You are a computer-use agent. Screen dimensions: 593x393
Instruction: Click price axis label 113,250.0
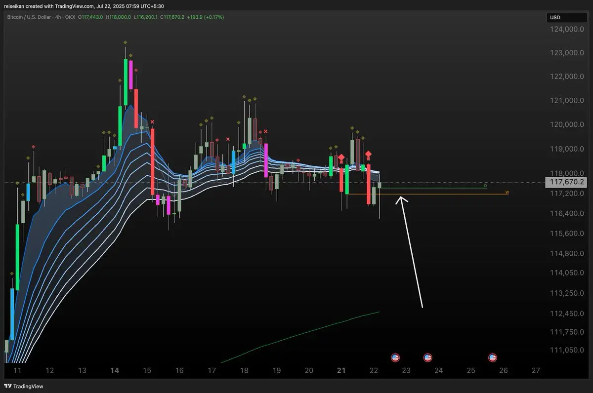coord(566,293)
